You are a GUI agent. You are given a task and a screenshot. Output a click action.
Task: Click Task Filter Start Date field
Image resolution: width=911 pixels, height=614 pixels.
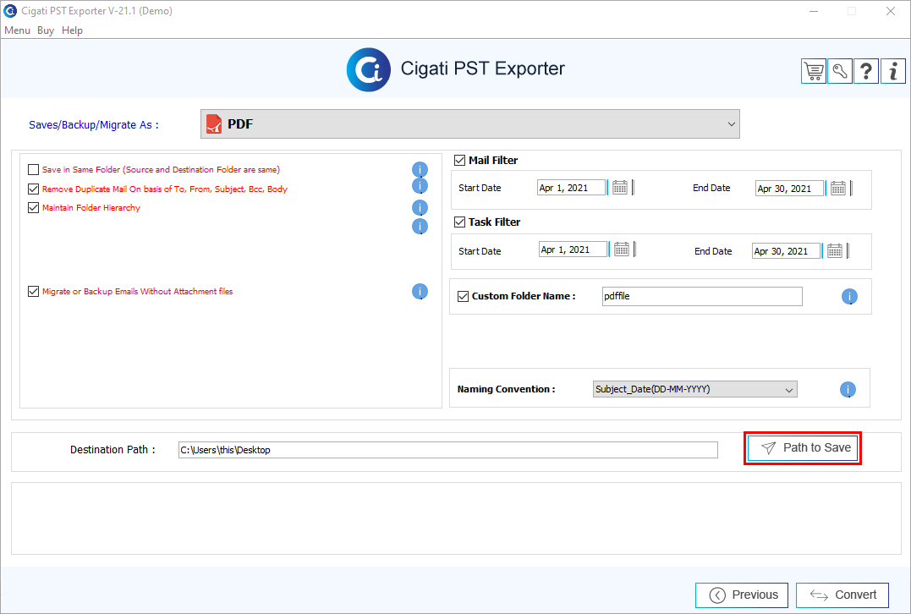tap(573, 249)
